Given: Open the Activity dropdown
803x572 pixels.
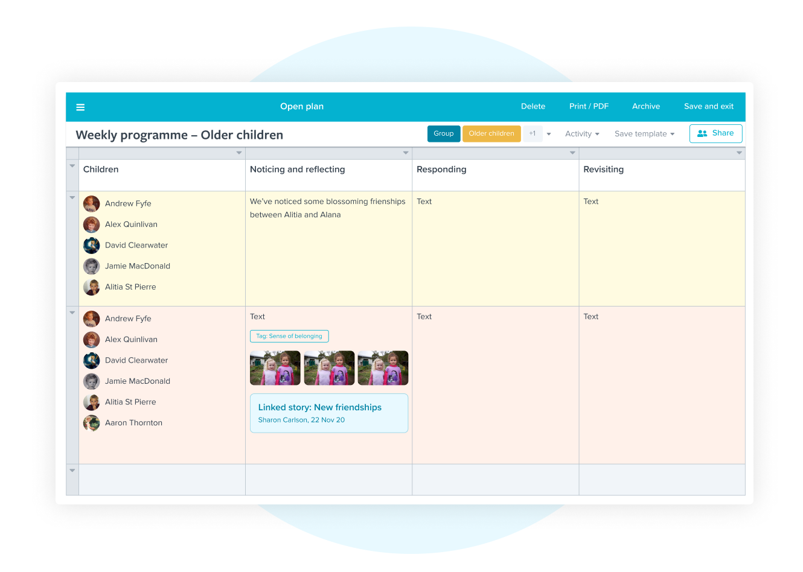Looking at the screenshot, I should pyautogui.click(x=581, y=133).
